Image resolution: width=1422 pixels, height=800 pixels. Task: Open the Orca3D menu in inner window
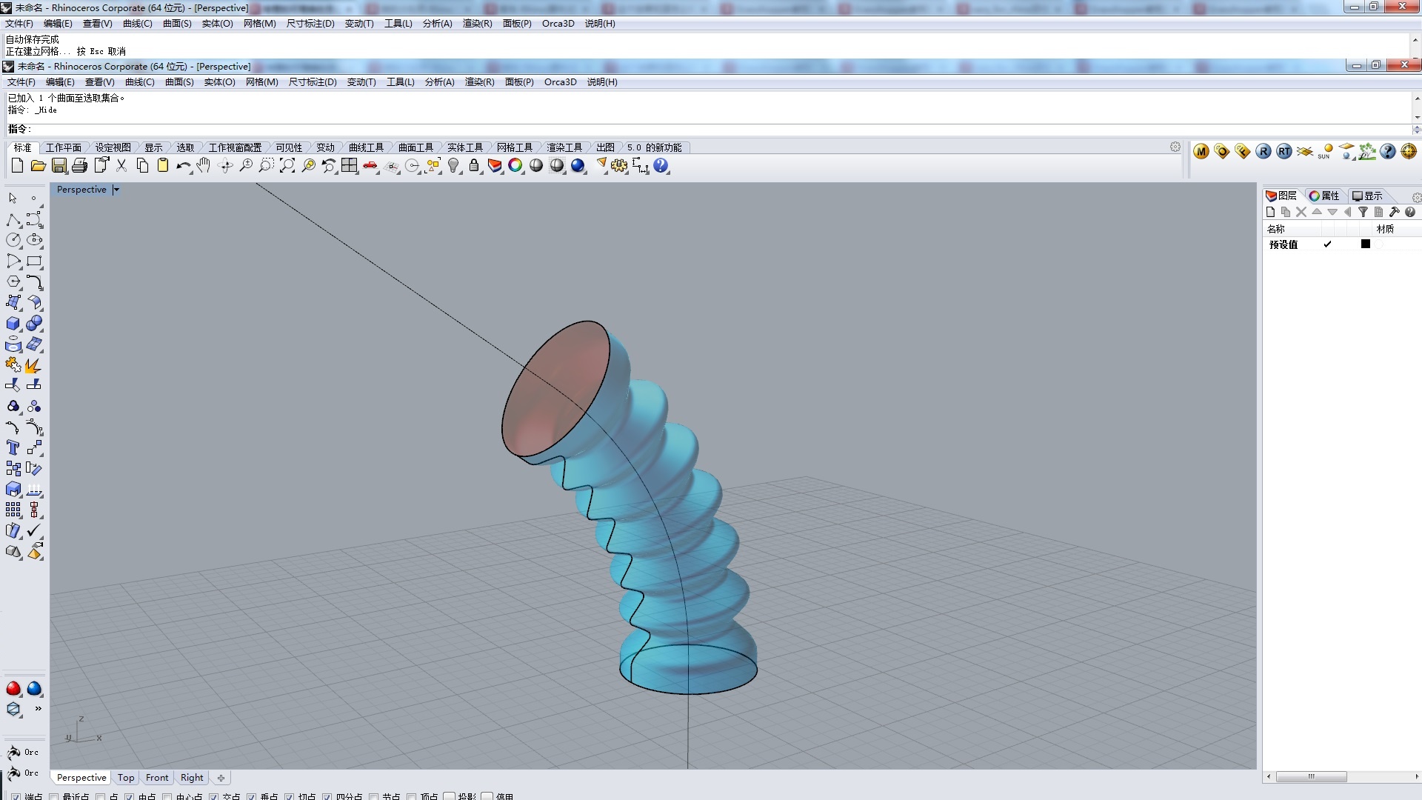pos(560,82)
